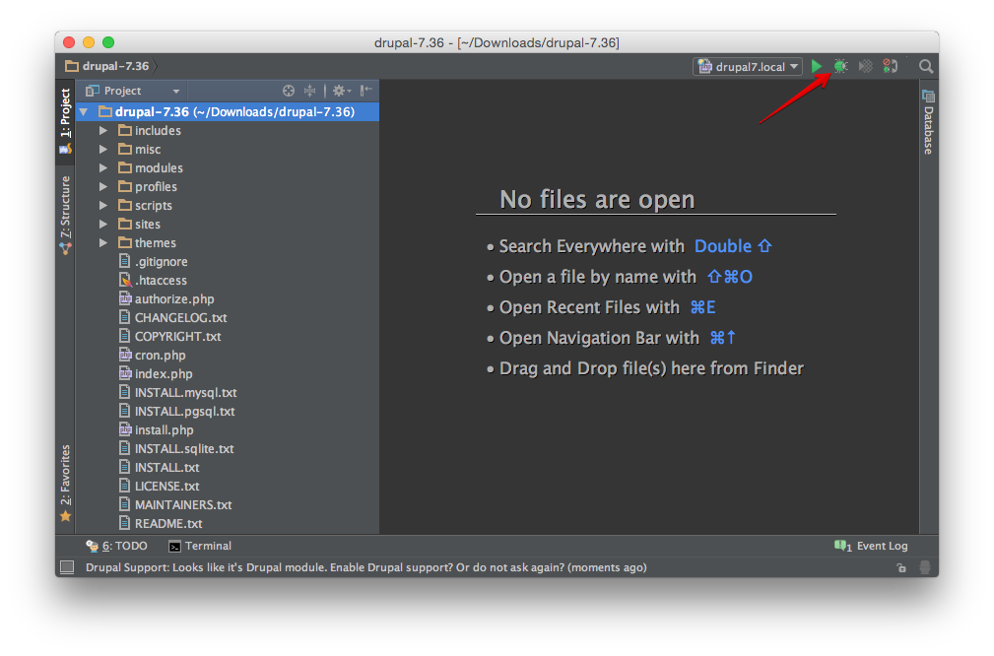Click Scroll from Source target icon

click(x=289, y=91)
